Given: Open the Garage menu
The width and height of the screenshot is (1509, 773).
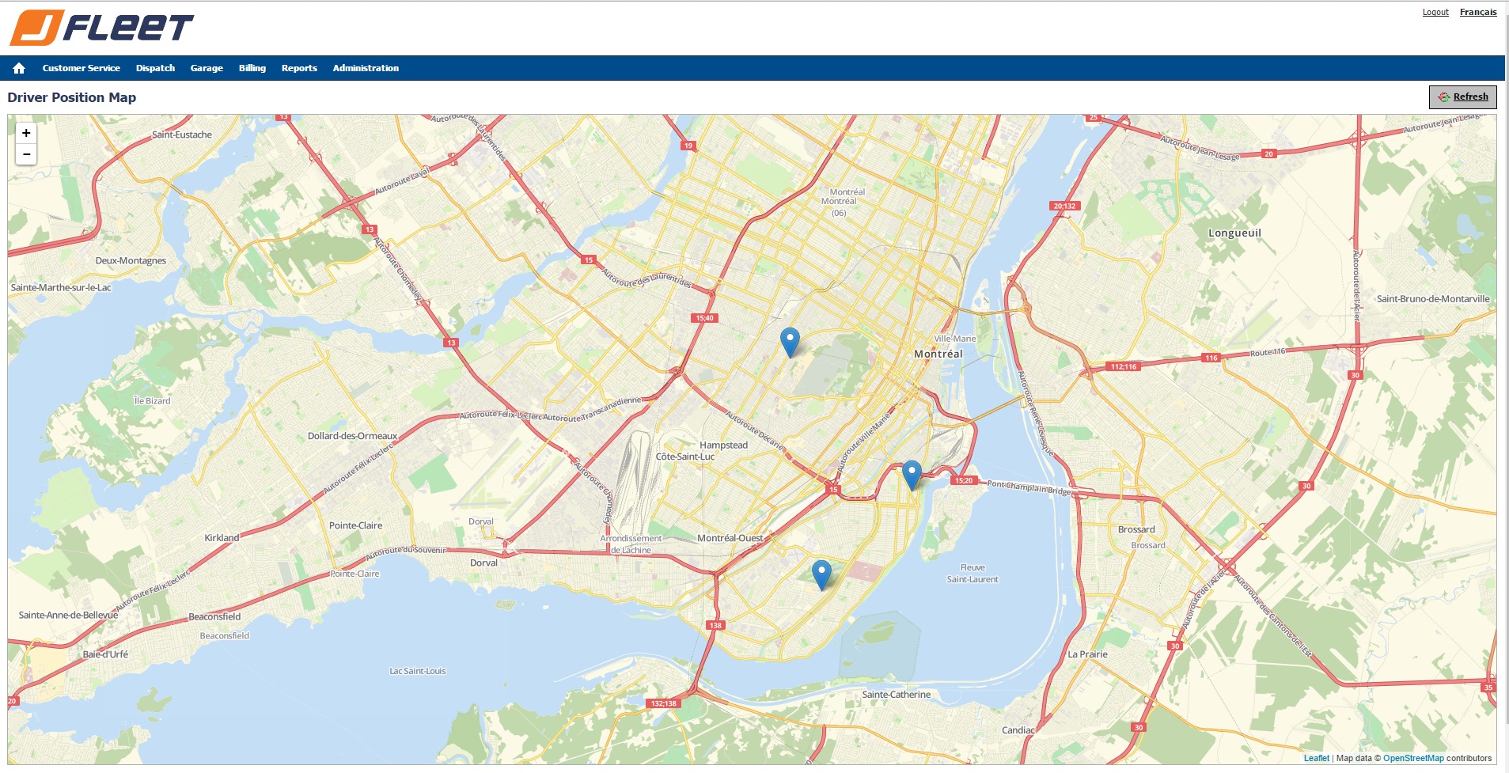Looking at the screenshot, I should coord(207,68).
